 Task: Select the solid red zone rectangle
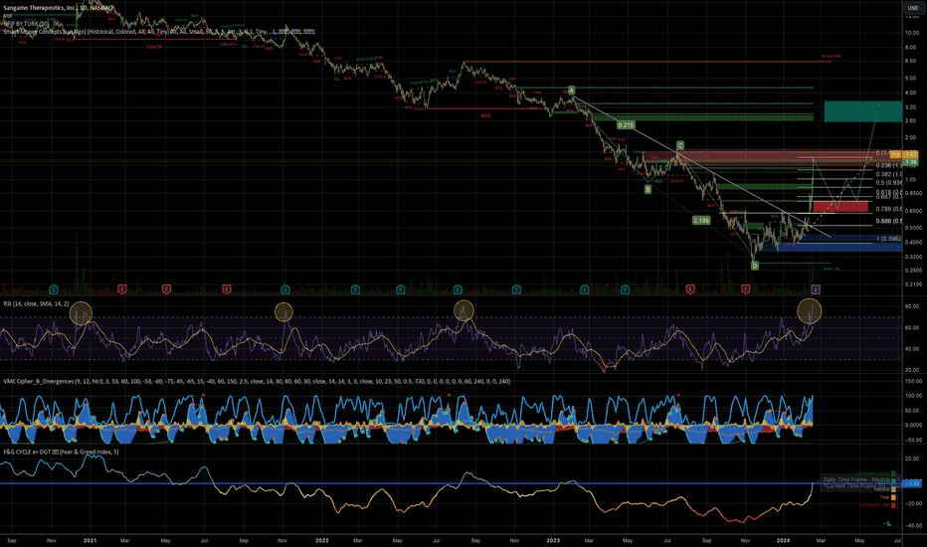point(840,207)
